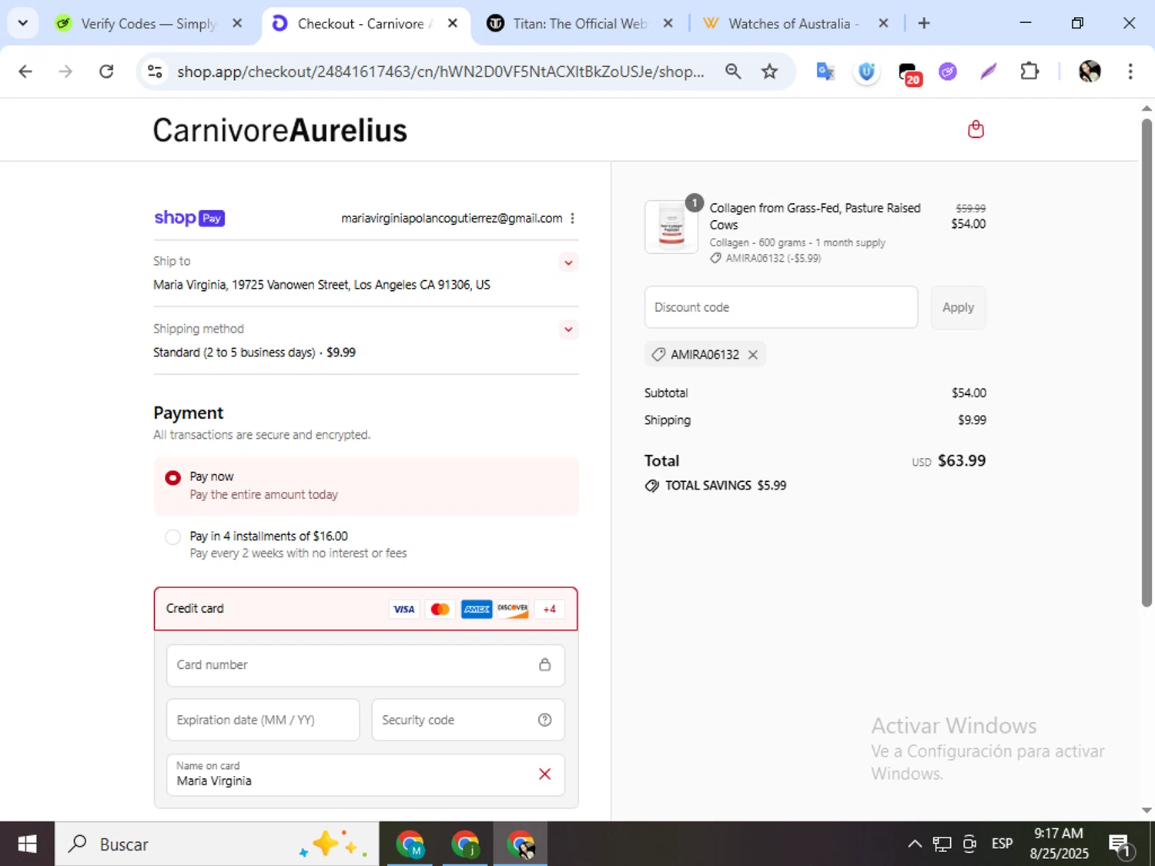
Task: Select the Pay now radio option
Action: [173, 478]
